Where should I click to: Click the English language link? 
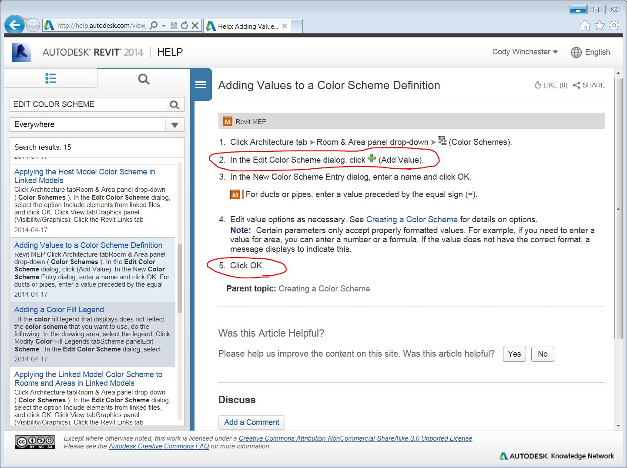click(x=597, y=52)
